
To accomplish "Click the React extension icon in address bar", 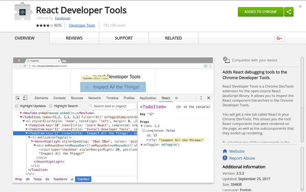I will (x=206, y=66).
